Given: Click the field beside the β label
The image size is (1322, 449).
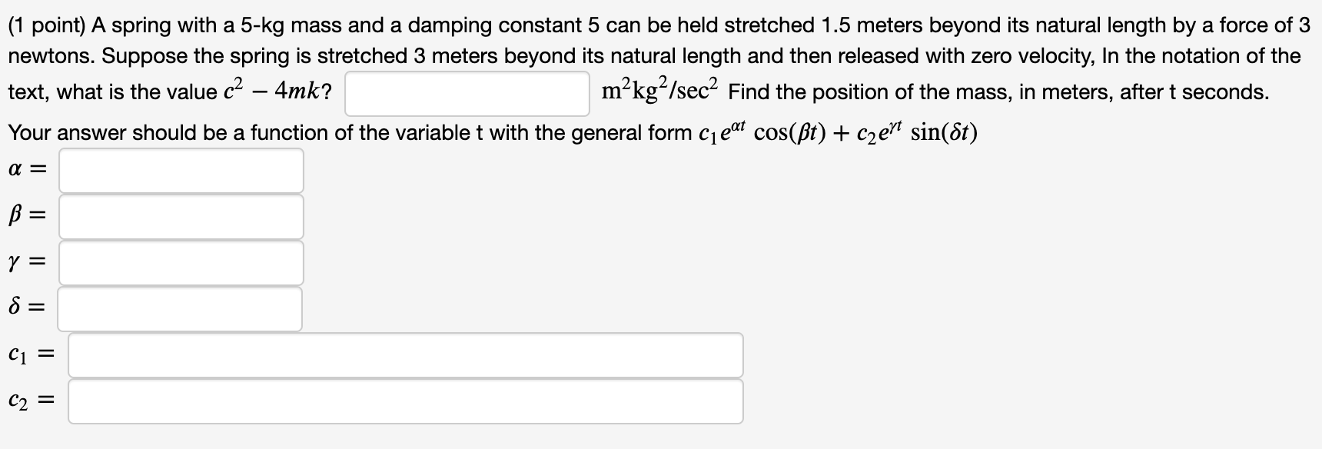Looking at the screenshot, I should coord(181,218).
